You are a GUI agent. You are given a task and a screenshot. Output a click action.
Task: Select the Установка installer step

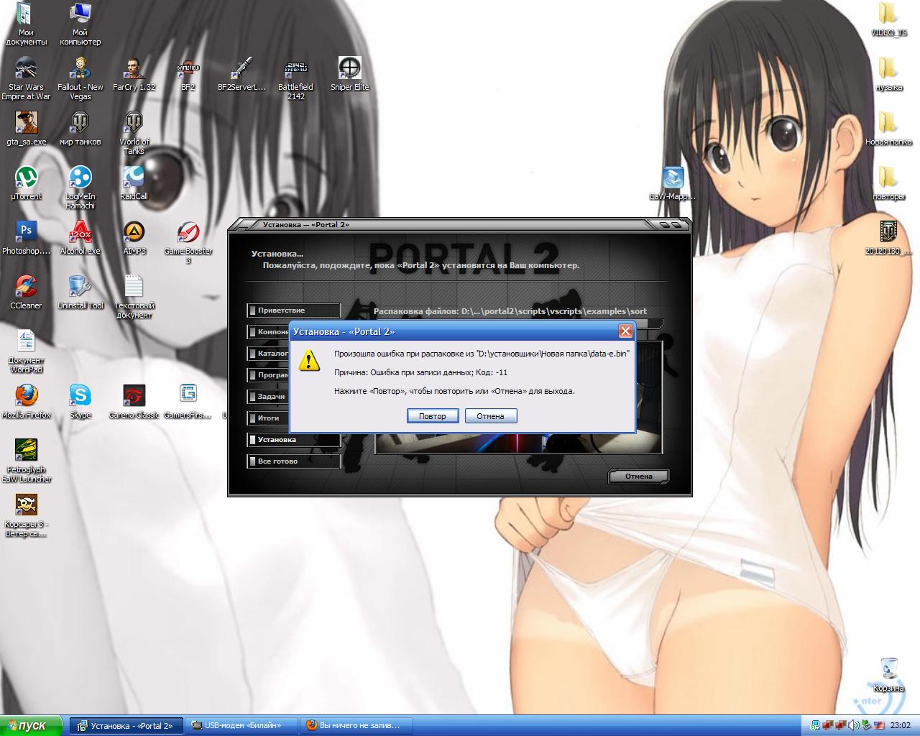pos(293,440)
